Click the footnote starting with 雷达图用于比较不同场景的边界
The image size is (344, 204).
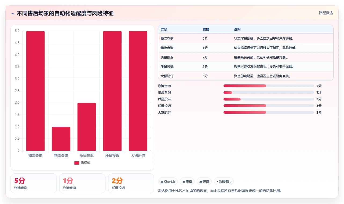(x=220, y=191)
